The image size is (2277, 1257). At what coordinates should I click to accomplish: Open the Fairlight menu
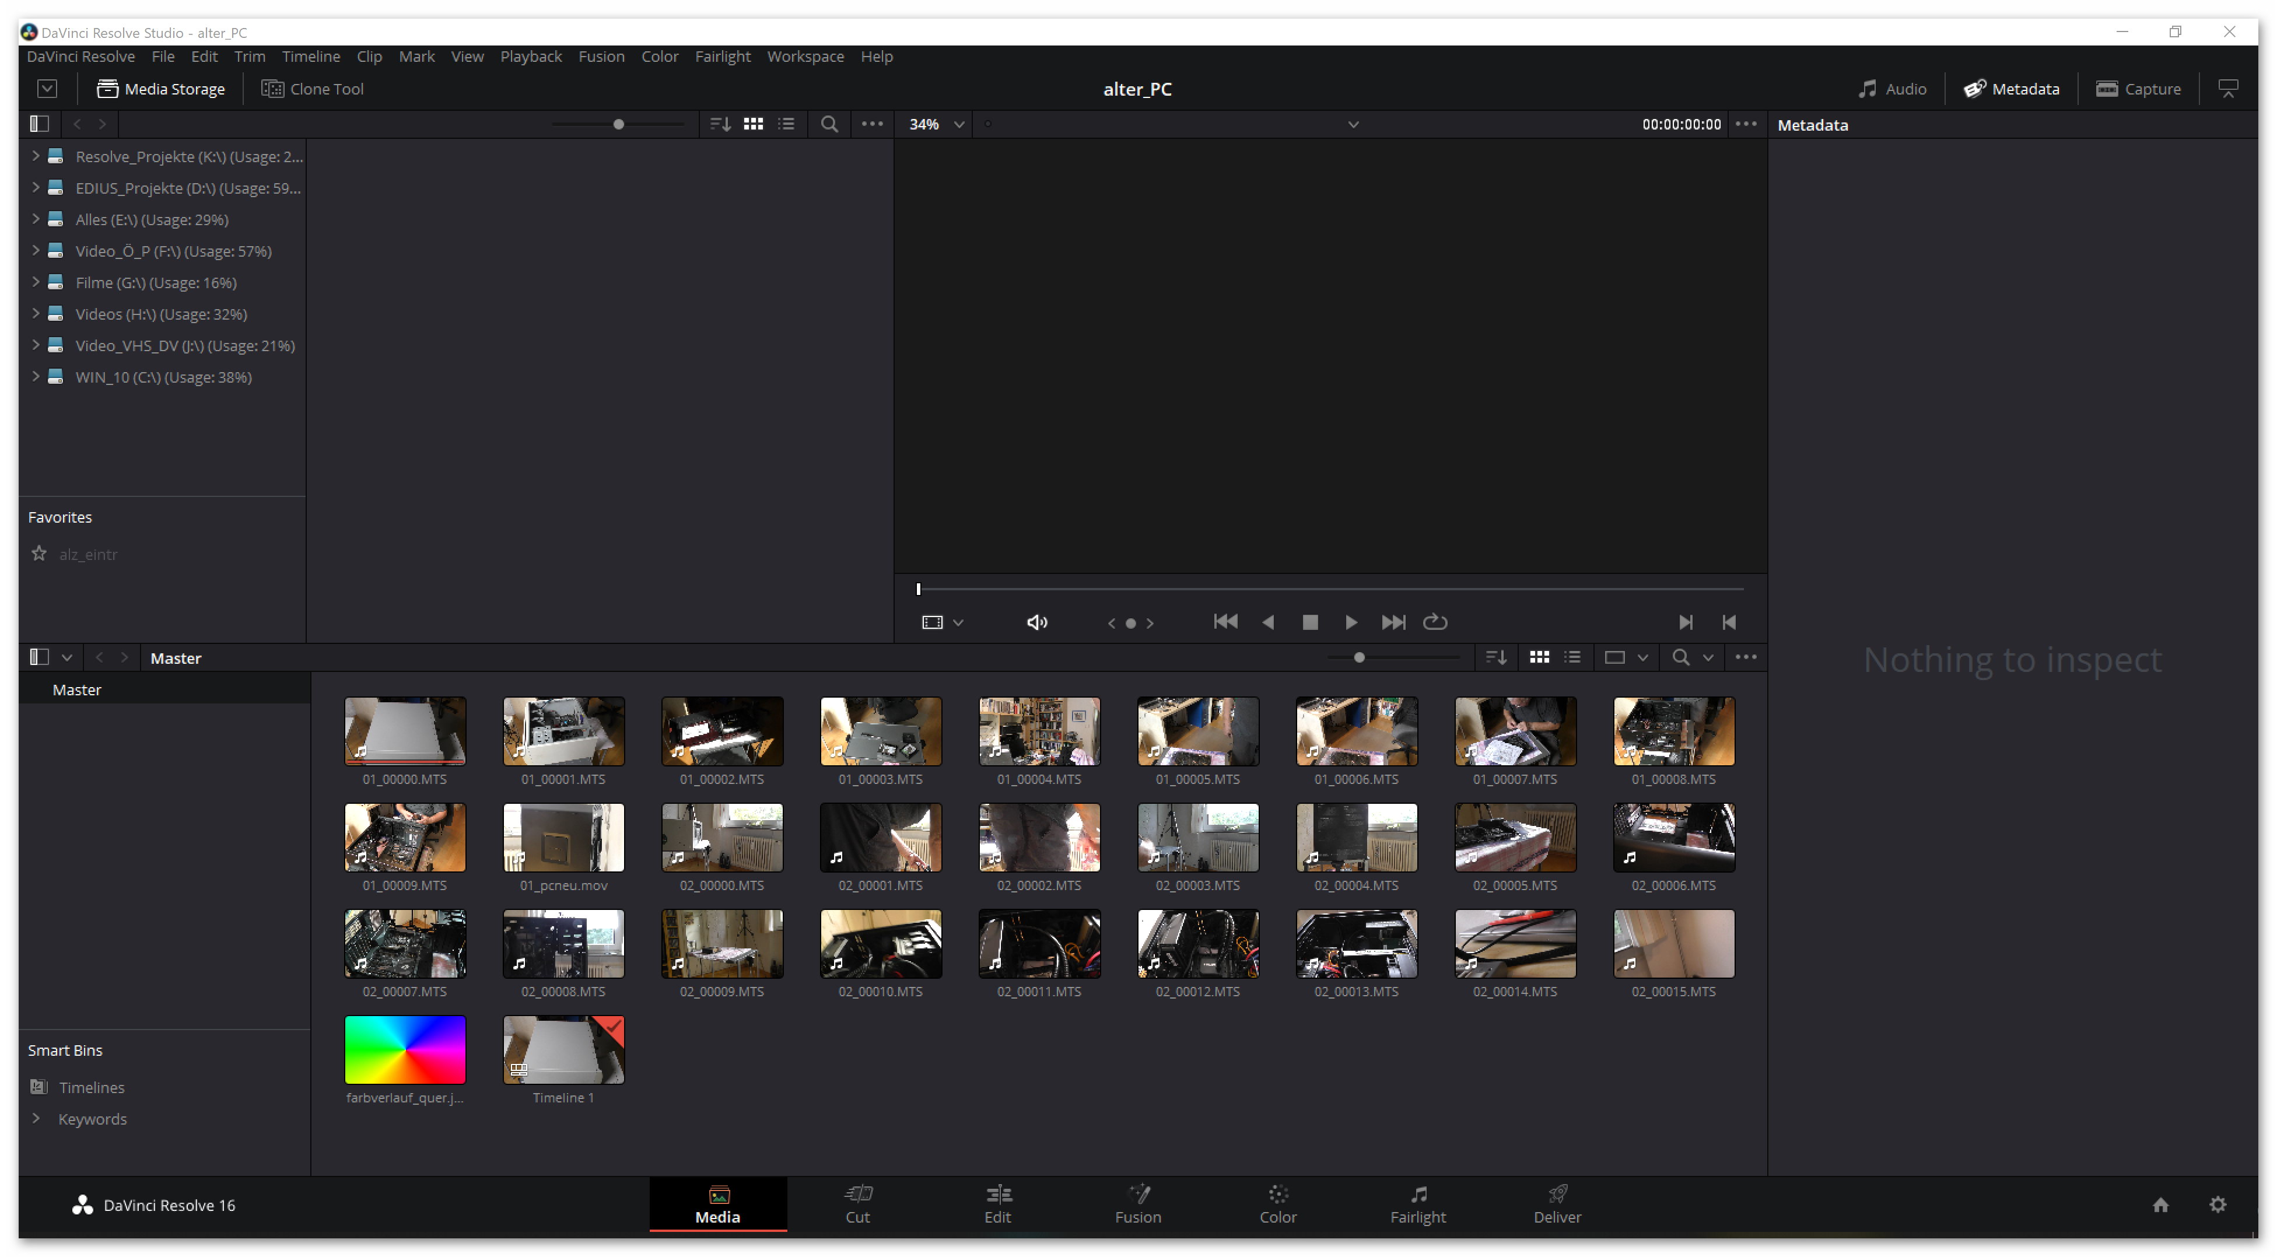pyautogui.click(x=721, y=55)
